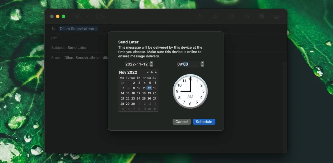Click the 6 on the clock face

pyautogui.click(x=190, y=104)
